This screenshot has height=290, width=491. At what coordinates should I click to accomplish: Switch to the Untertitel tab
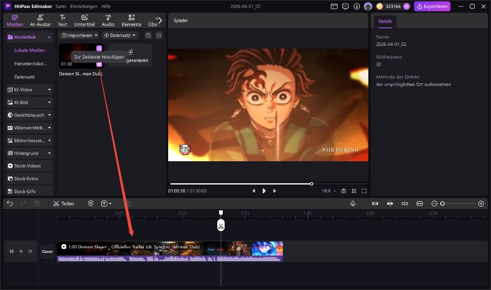(x=84, y=21)
